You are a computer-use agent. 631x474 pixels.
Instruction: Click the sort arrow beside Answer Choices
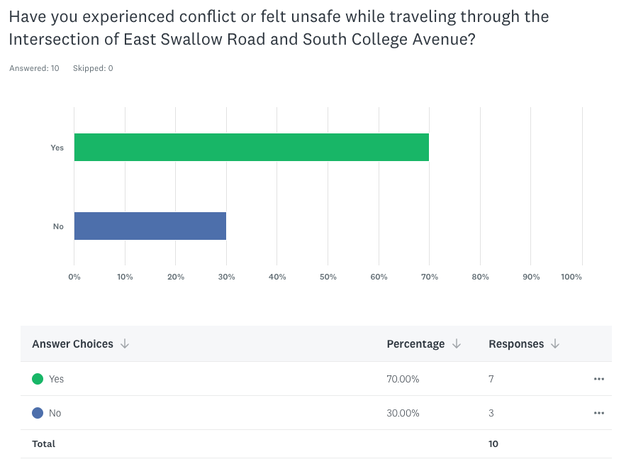(x=125, y=344)
